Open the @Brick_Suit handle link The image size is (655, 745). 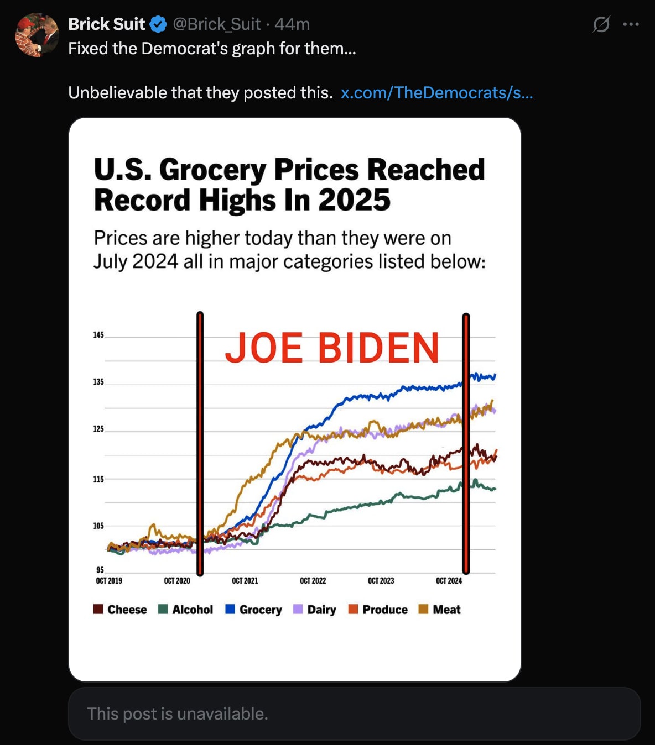(x=216, y=24)
